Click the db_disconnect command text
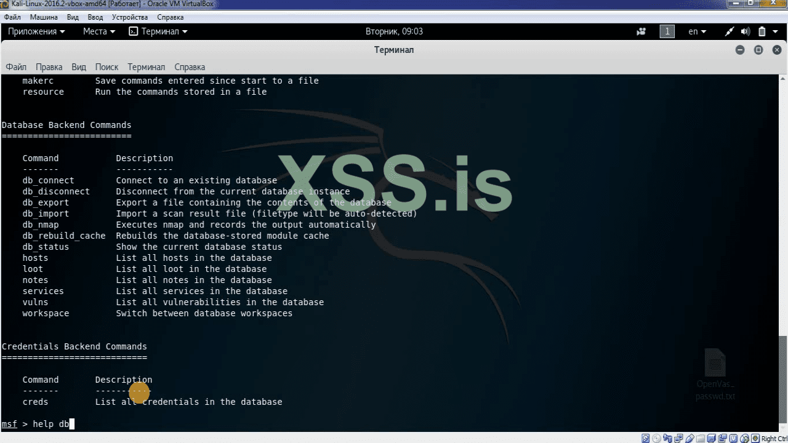 [56, 191]
